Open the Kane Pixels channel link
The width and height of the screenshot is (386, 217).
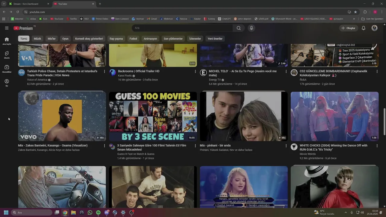[x=125, y=76]
